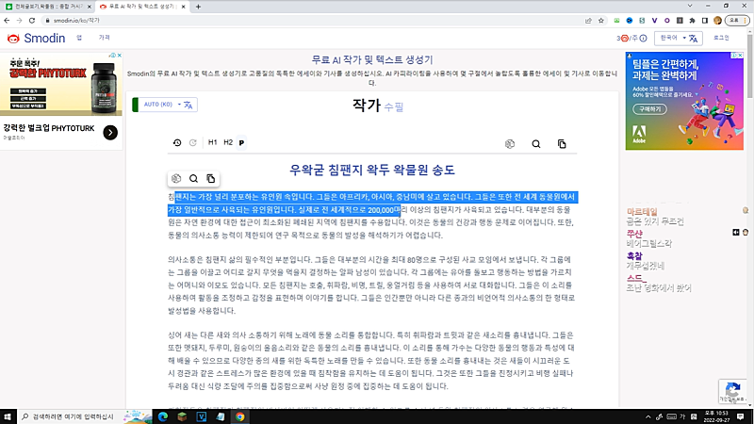Toggle H2 heading format
754x424 pixels.
point(228,143)
